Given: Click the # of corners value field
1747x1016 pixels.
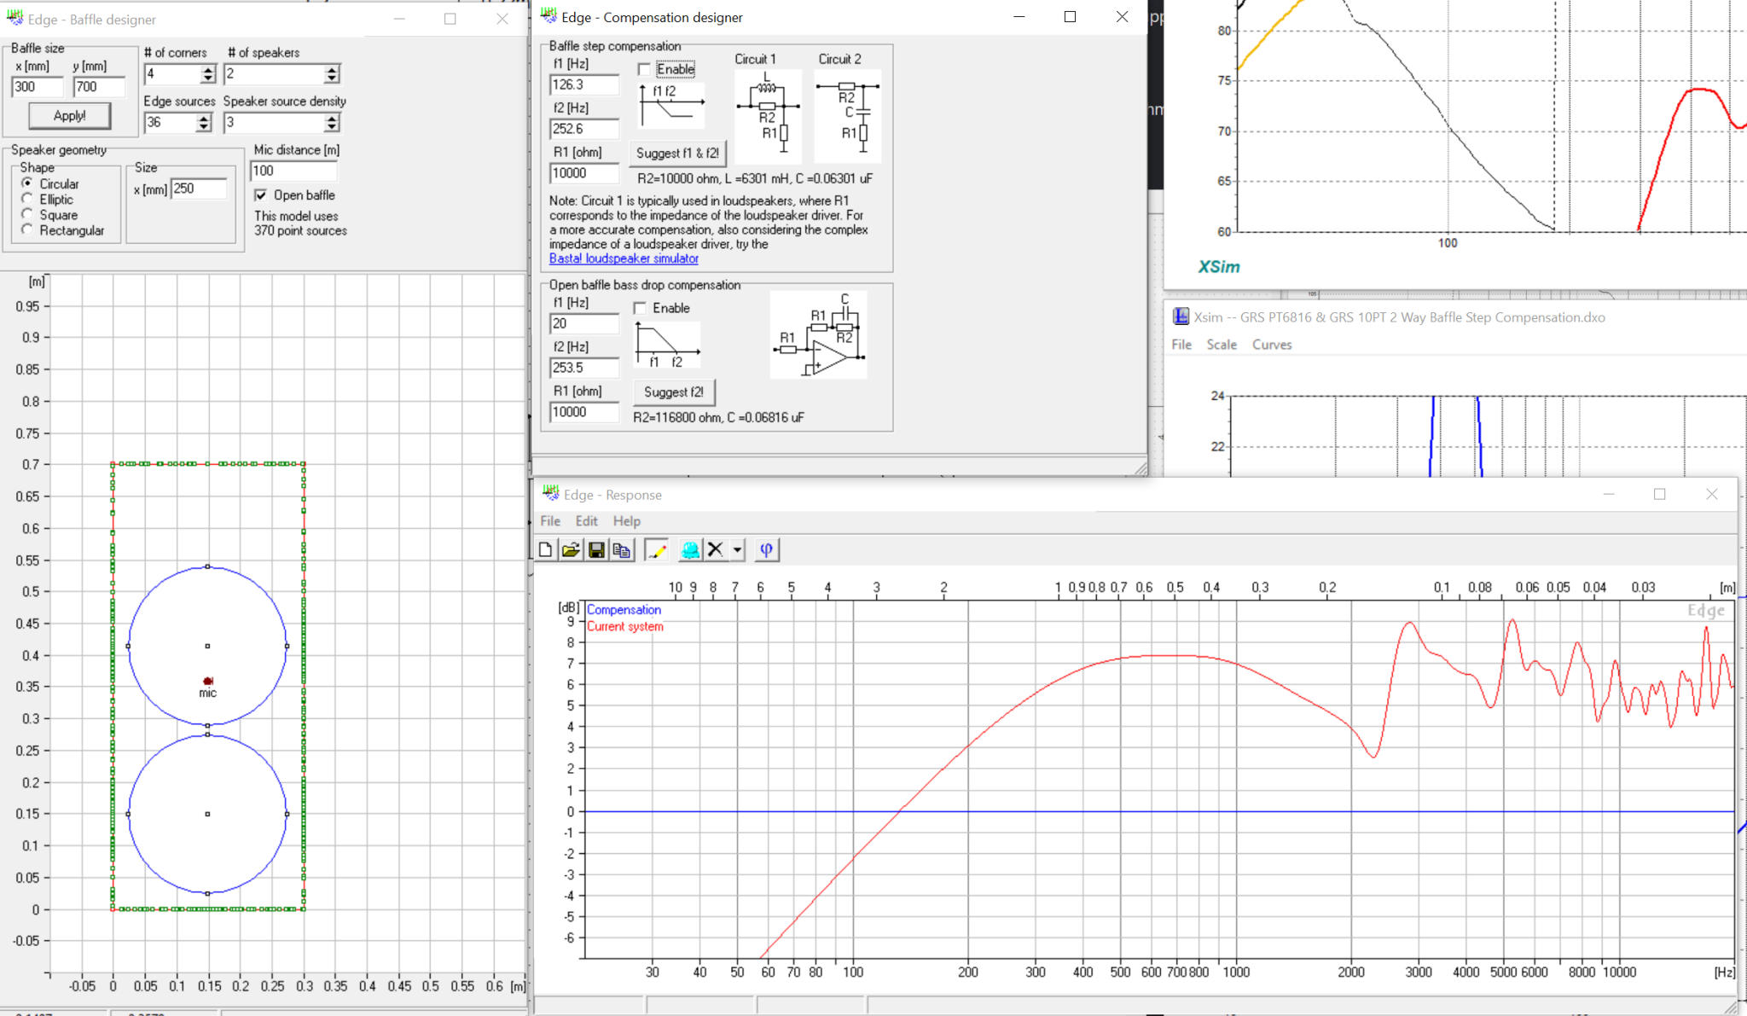Looking at the screenshot, I should 172,74.
